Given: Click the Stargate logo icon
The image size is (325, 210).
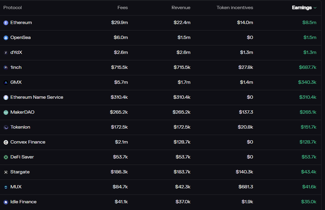Looking at the screenshot, I should pyautogui.click(x=6, y=172).
